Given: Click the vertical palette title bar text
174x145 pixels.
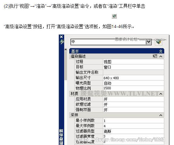Looking at the screenshot, I should click(x=61, y=137).
